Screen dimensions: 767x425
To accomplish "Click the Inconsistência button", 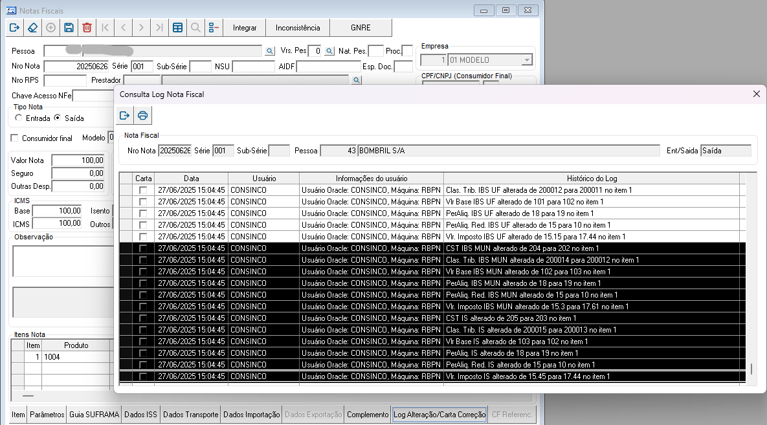I will (298, 28).
